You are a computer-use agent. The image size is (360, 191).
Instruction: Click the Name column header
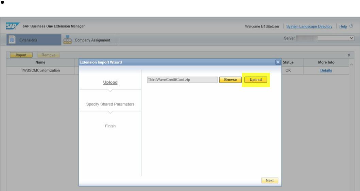[40, 62]
